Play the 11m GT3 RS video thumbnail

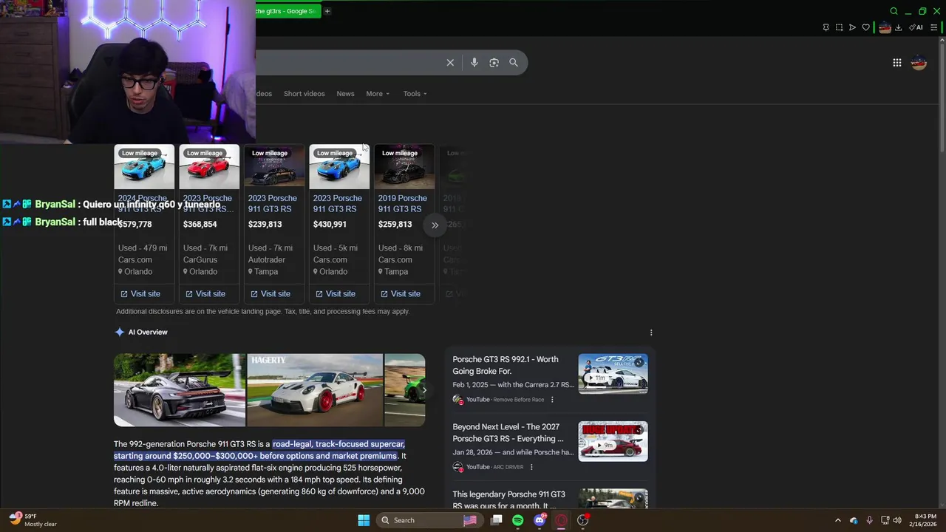(x=613, y=374)
